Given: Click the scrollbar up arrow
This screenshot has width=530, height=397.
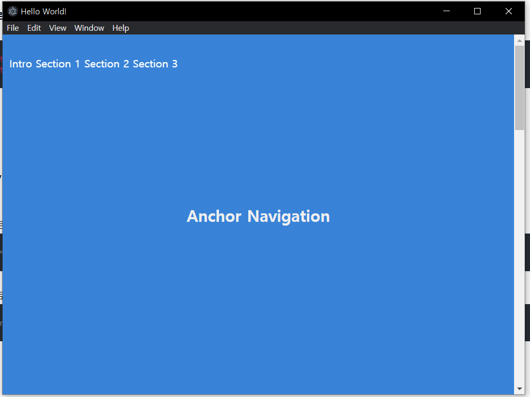Looking at the screenshot, I should pyautogui.click(x=519, y=40).
